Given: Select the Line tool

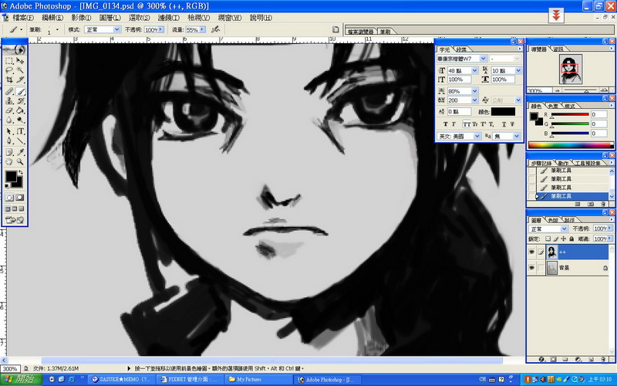Looking at the screenshot, I should tap(20, 141).
